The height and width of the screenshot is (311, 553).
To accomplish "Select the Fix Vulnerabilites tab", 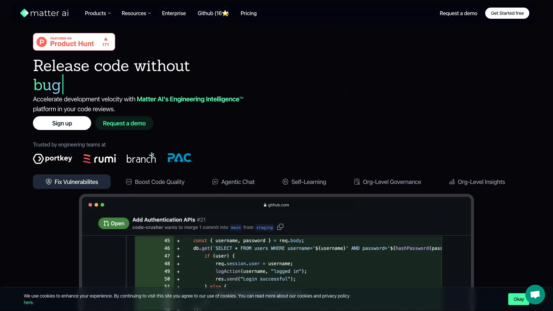I will 72,182.
